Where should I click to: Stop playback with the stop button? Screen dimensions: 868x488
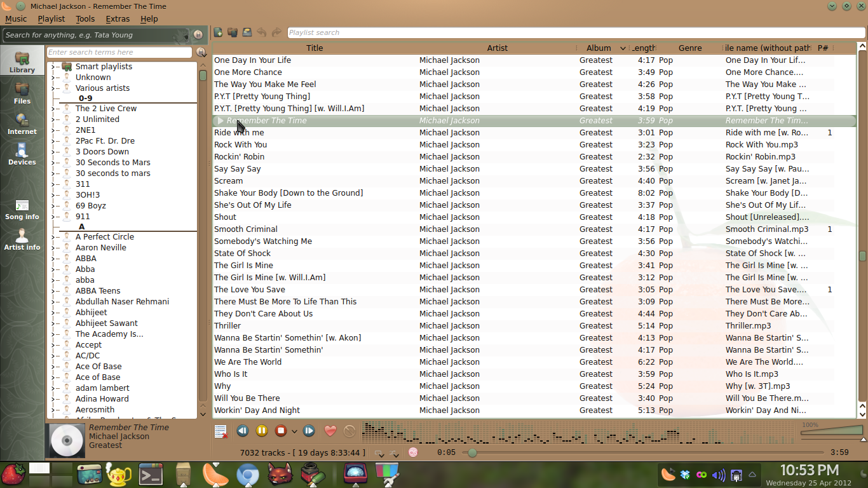(281, 431)
